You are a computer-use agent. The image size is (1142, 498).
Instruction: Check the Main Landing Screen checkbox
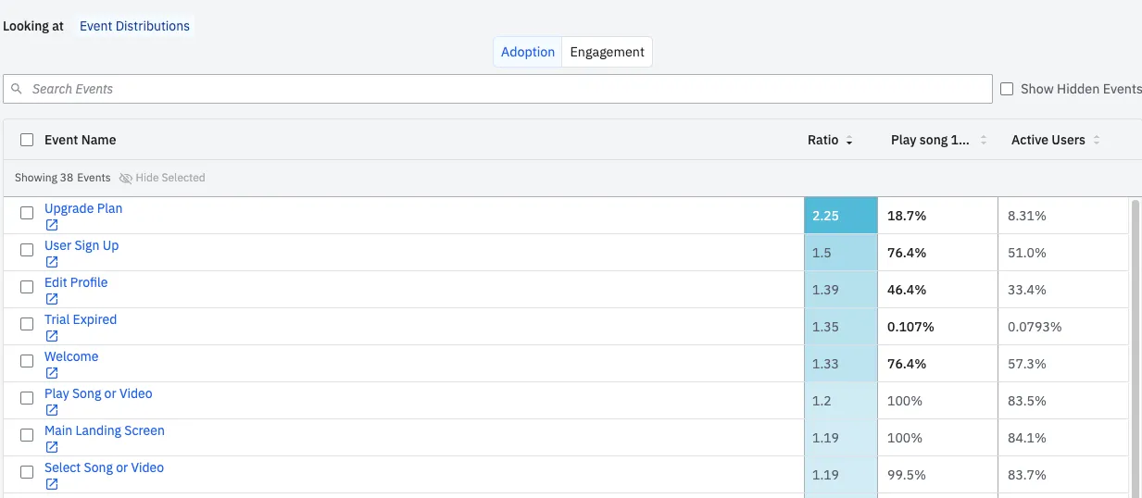(x=27, y=435)
